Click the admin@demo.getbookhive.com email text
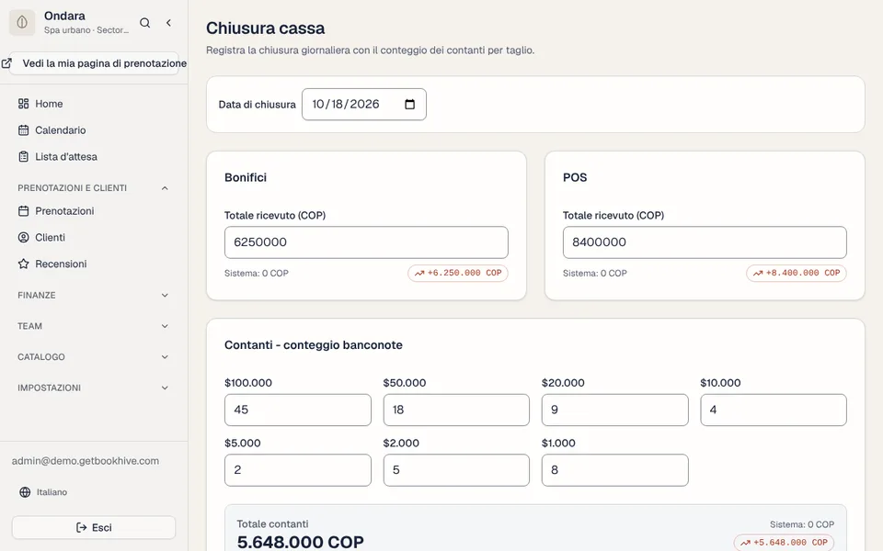883x551 pixels. [85, 461]
